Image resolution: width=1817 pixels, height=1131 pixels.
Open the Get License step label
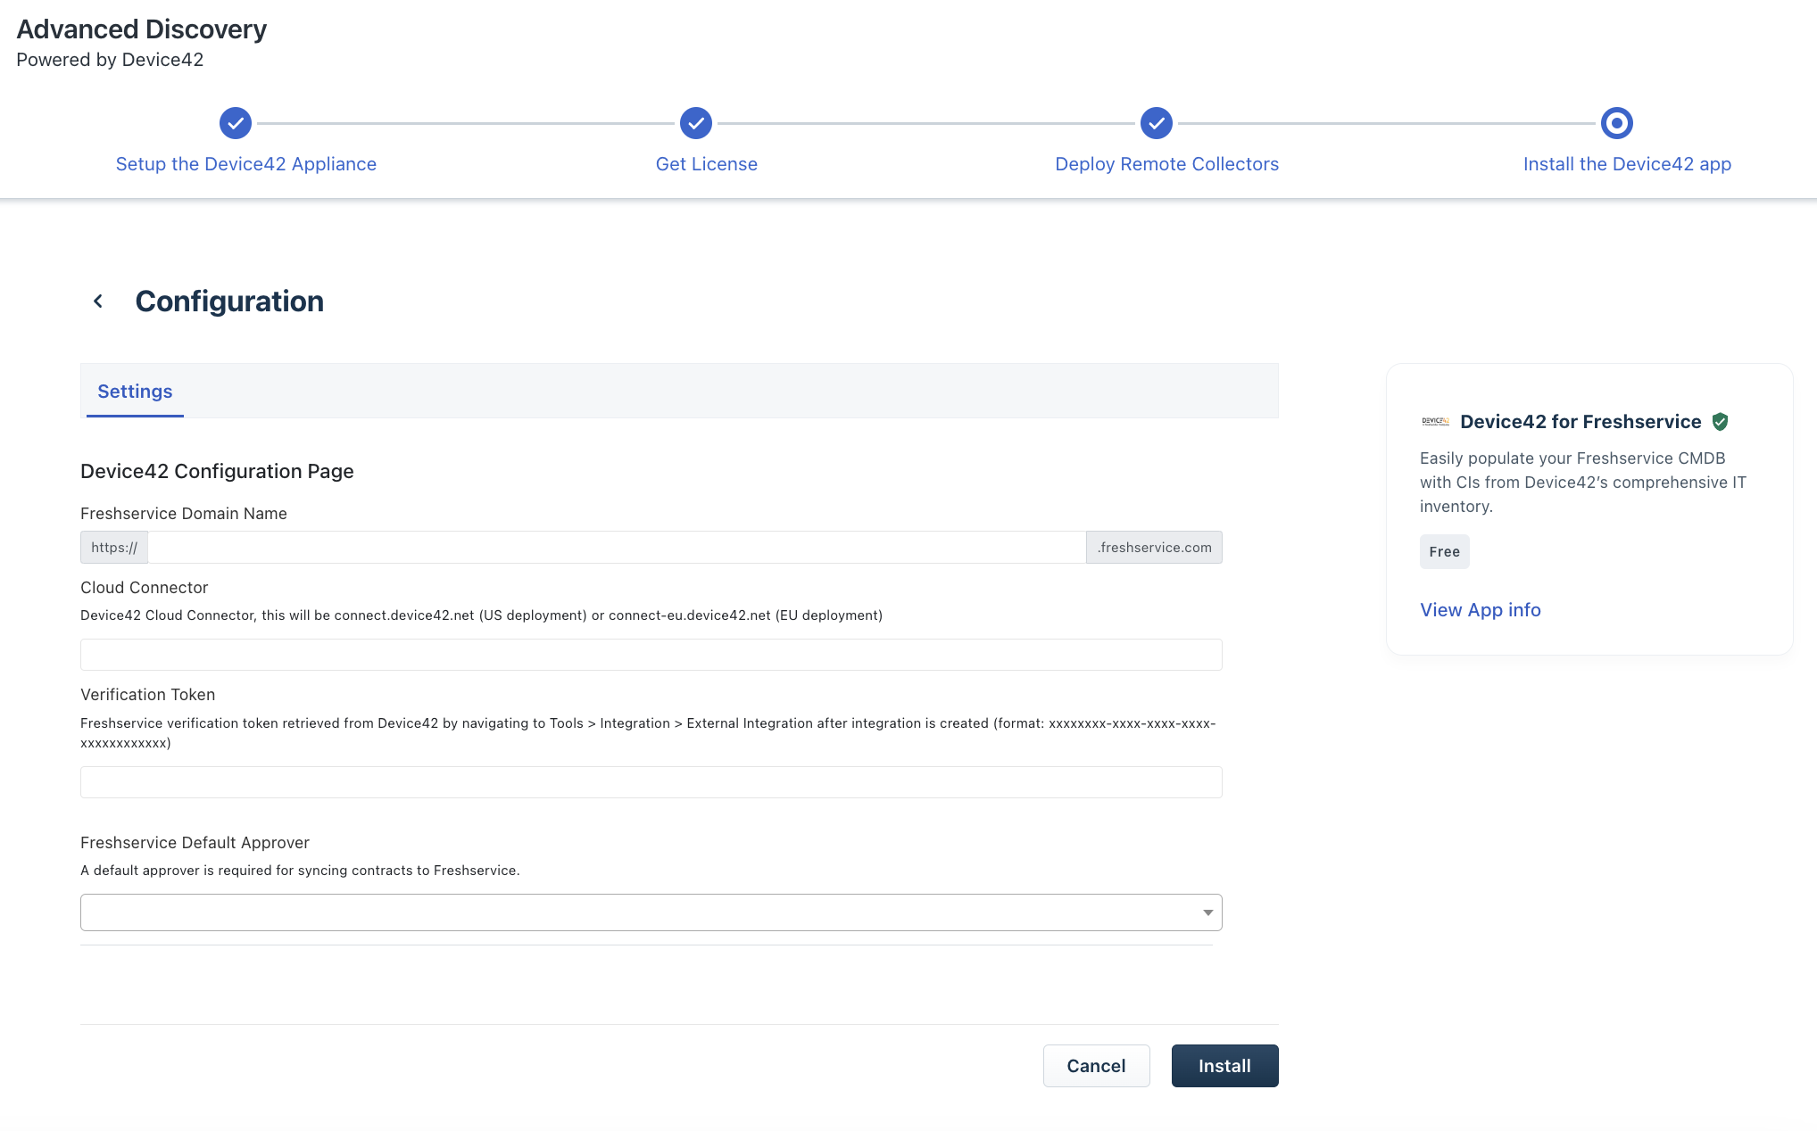click(706, 164)
